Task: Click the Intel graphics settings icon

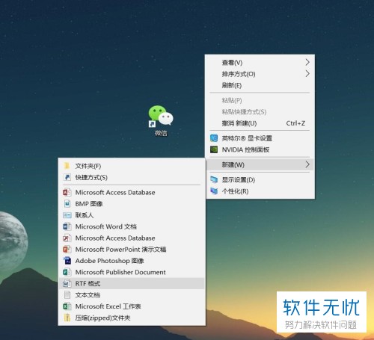Action: tap(214, 138)
